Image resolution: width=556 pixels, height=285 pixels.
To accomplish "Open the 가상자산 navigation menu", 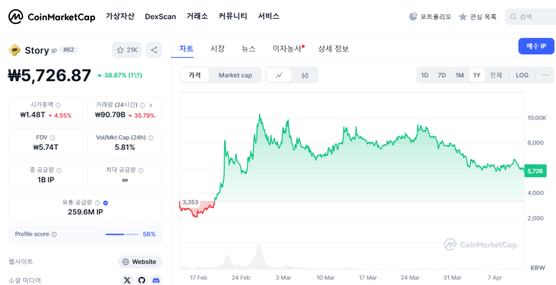I will pos(120,16).
